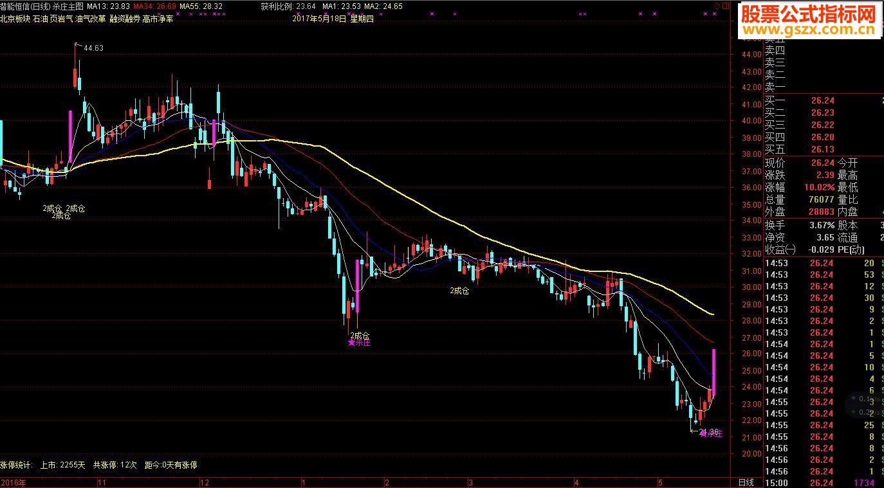Click month 5 on the time axis
884x488 pixels.
tap(659, 482)
